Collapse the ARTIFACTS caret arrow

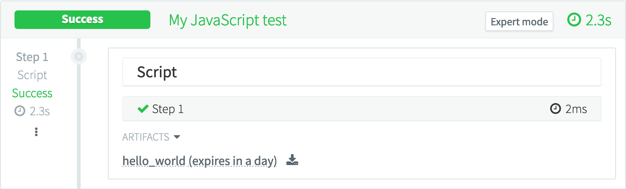(x=177, y=137)
